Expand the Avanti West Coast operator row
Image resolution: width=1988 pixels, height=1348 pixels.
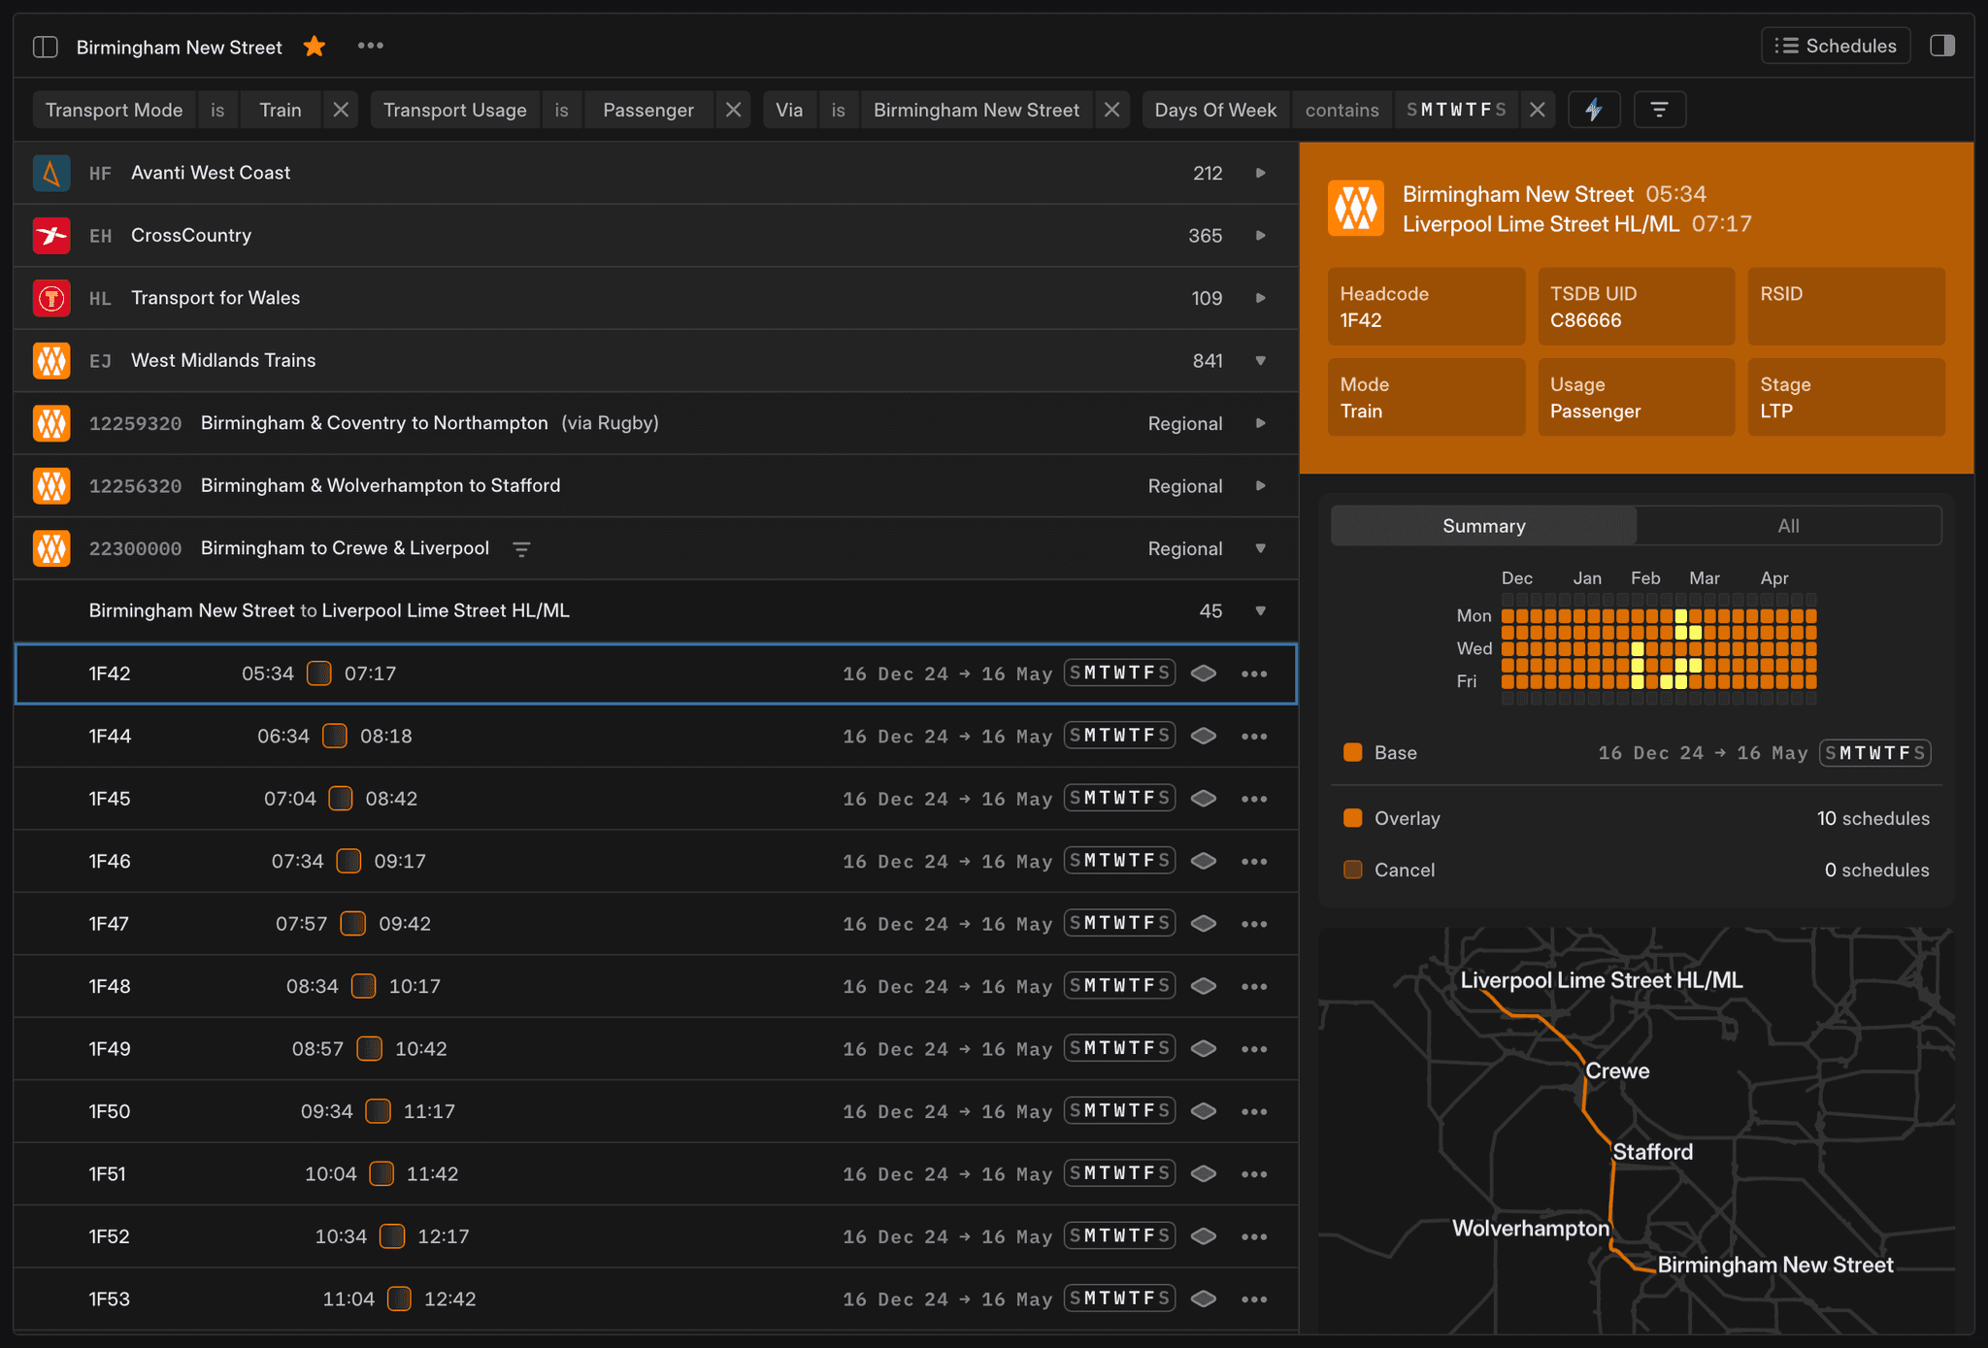point(1259,173)
